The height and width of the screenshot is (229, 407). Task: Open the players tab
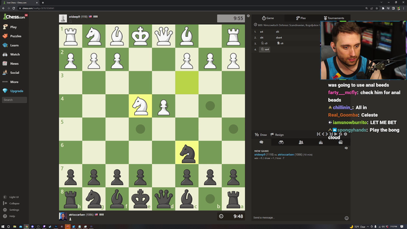[301, 142]
